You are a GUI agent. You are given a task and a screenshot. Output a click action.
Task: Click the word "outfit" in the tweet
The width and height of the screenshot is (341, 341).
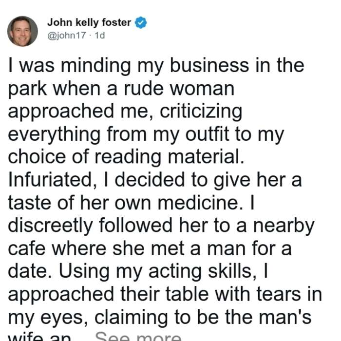pyautogui.click(x=207, y=134)
